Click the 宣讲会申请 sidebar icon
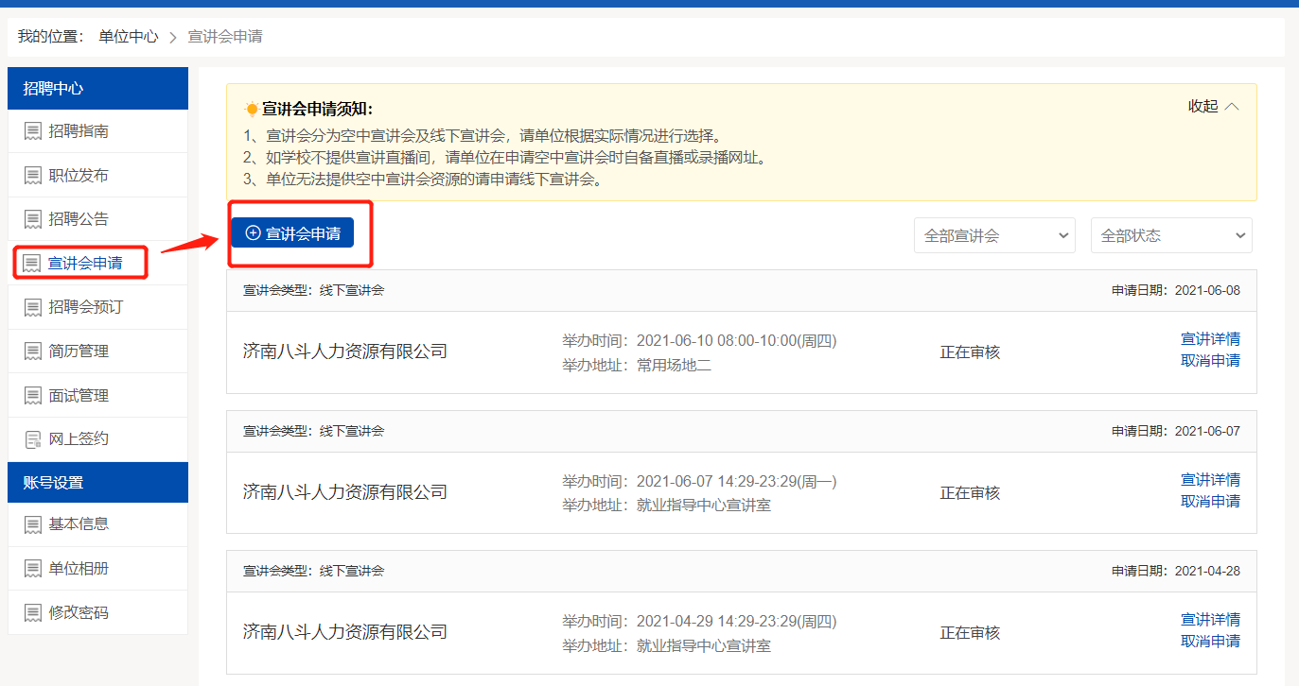1299x686 pixels. tap(33, 263)
